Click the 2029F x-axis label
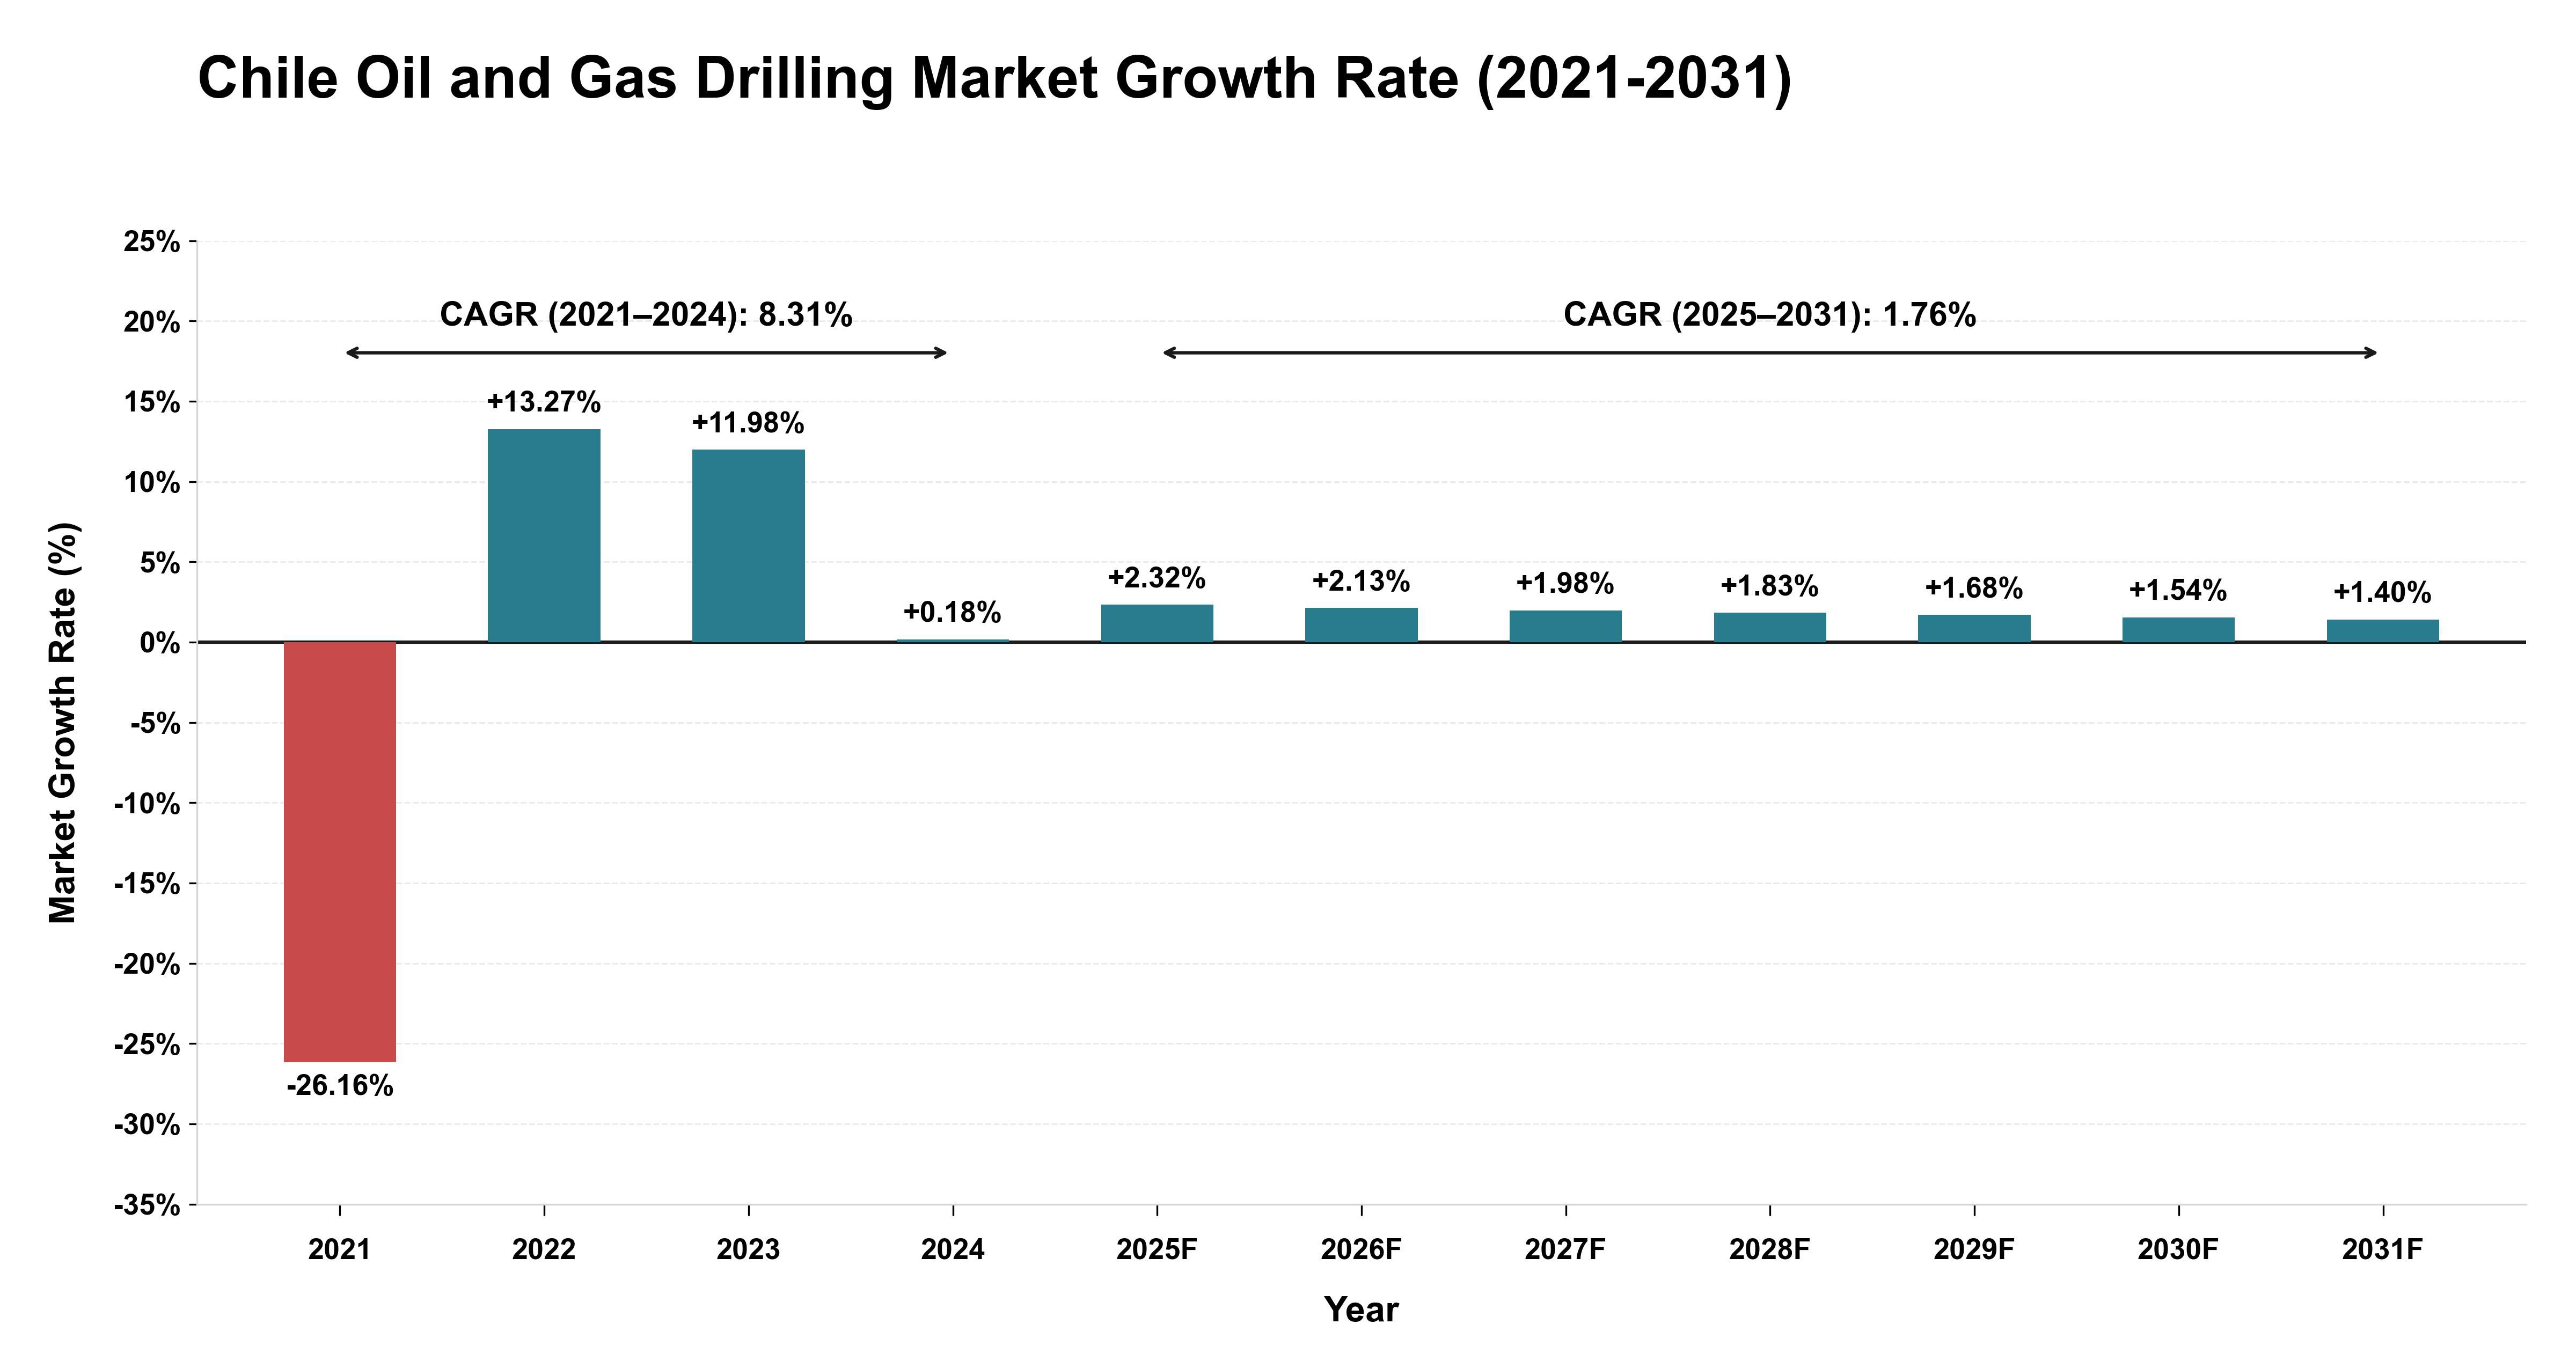2576x1368 pixels. click(1974, 1250)
